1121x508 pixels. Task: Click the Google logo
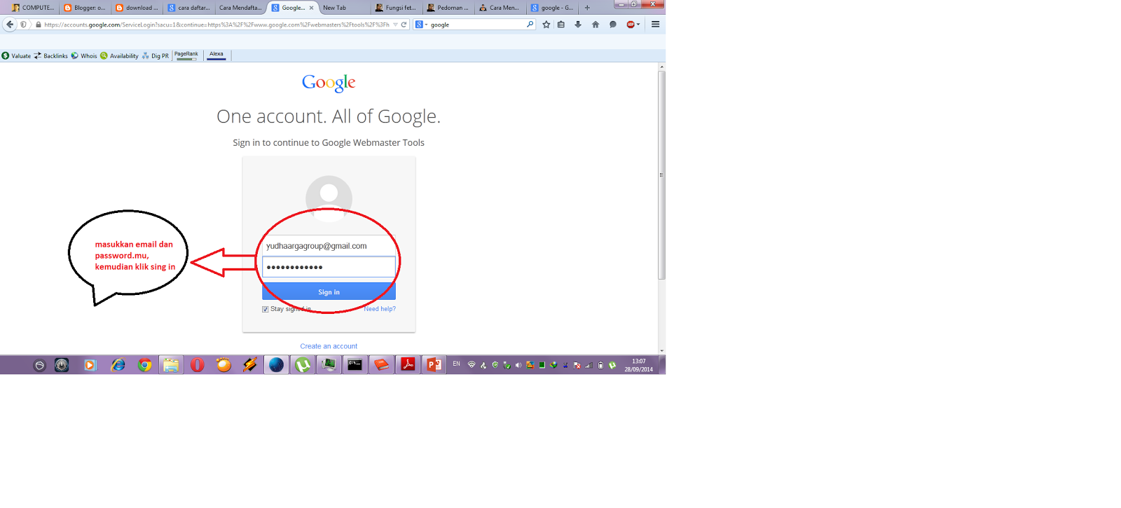point(329,83)
